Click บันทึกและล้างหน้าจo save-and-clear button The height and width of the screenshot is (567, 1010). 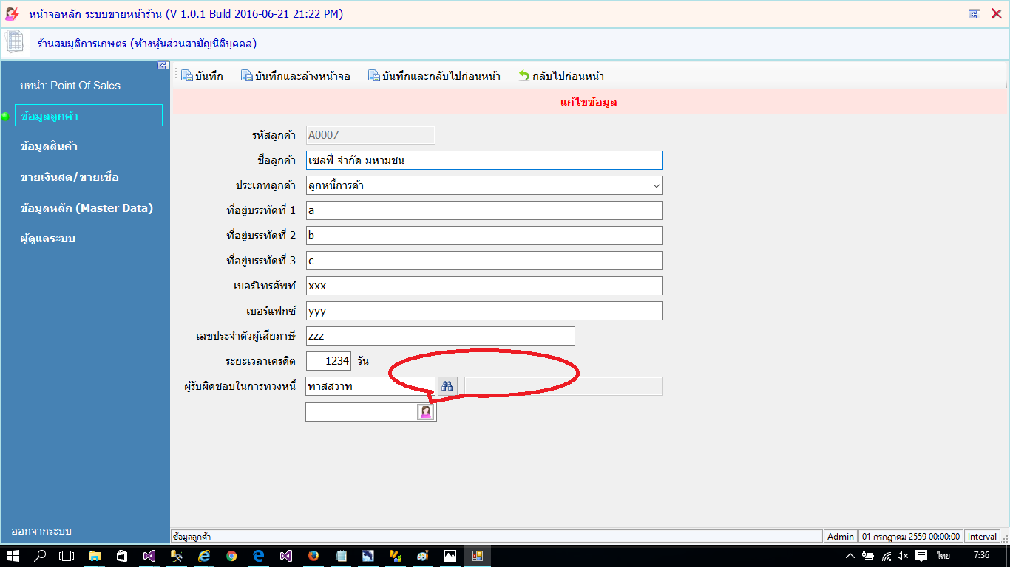pos(296,75)
